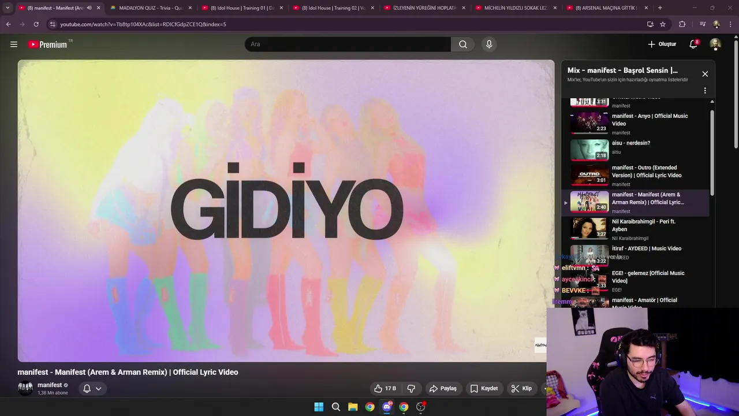Image resolution: width=739 pixels, height=416 pixels.
Task: Dislike the video with thumbs-down
Action: click(x=412, y=389)
